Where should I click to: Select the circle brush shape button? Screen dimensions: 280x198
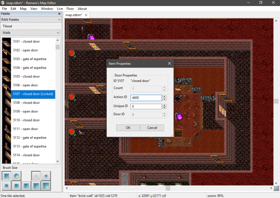click(x=16, y=176)
